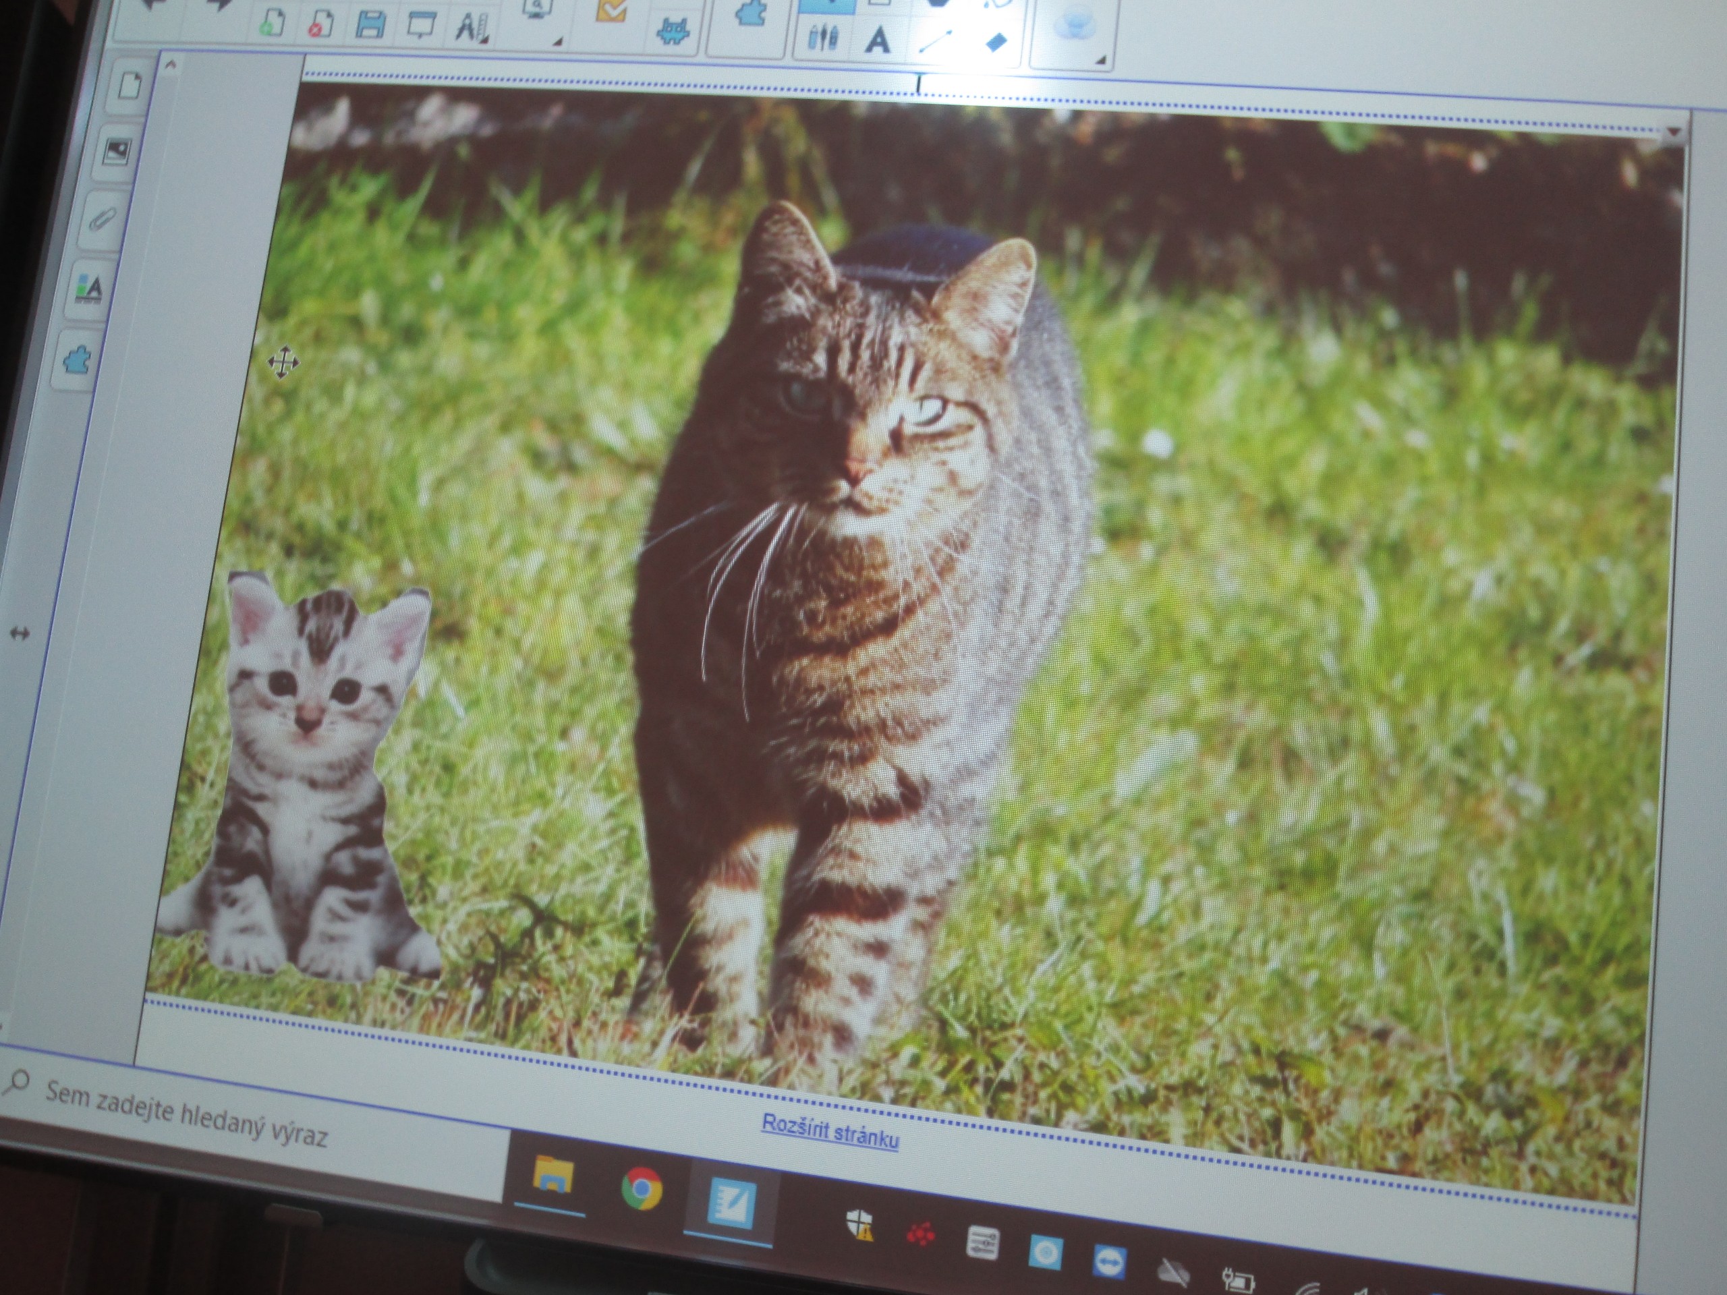Open the Page Sorter sidebar tab
The height and width of the screenshot is (1295, 1727).
point(130,86)
